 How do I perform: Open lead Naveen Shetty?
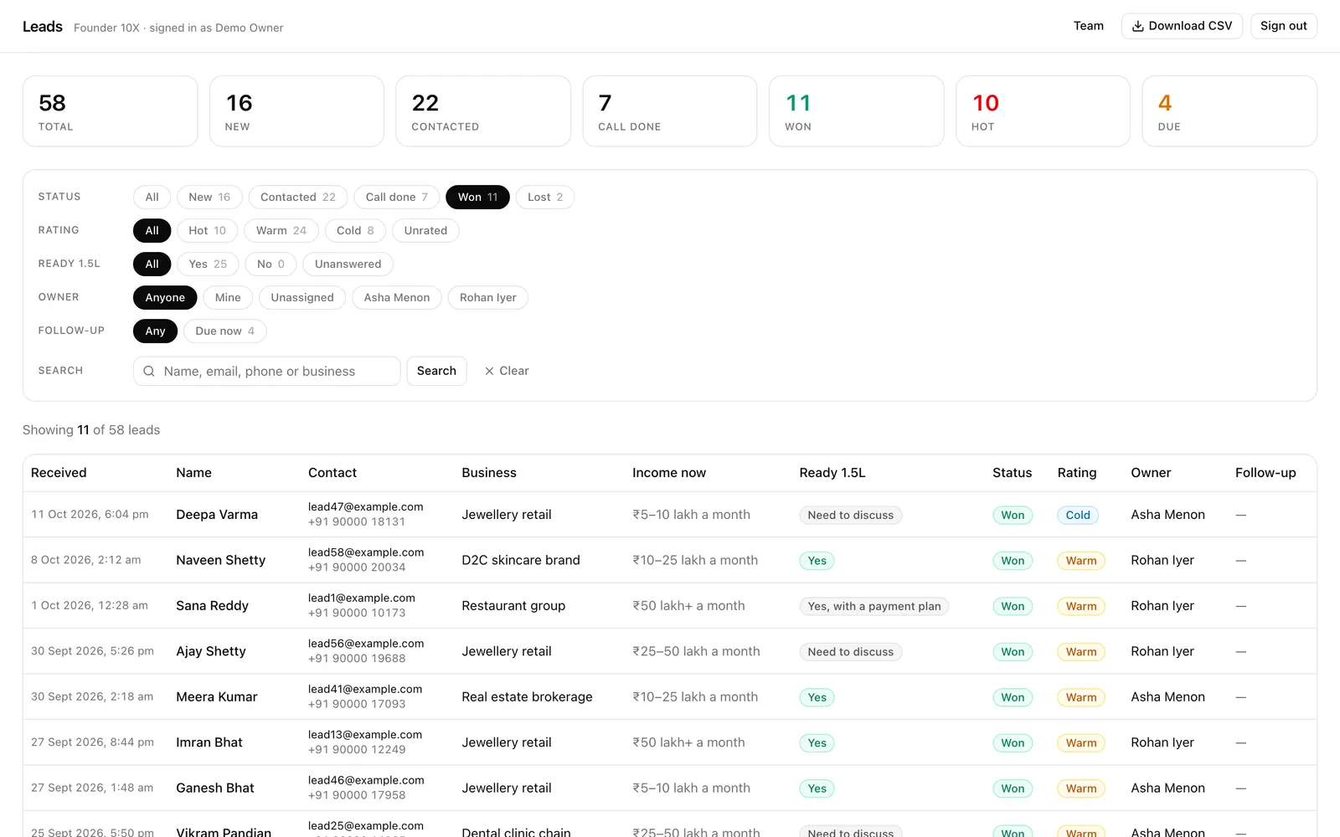point(220,560)
